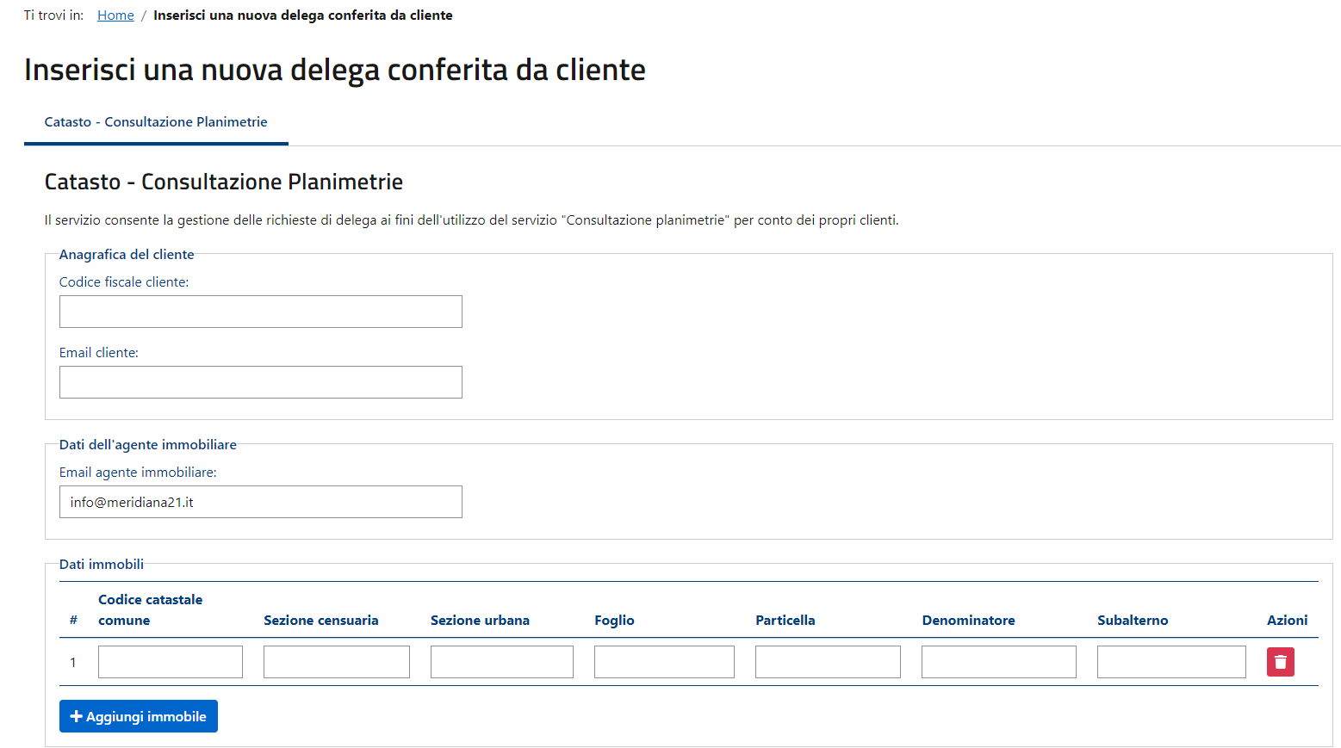Click the Sezione urbana input box
Viewport: 1341px width, 748px height.
coord(502,662)
